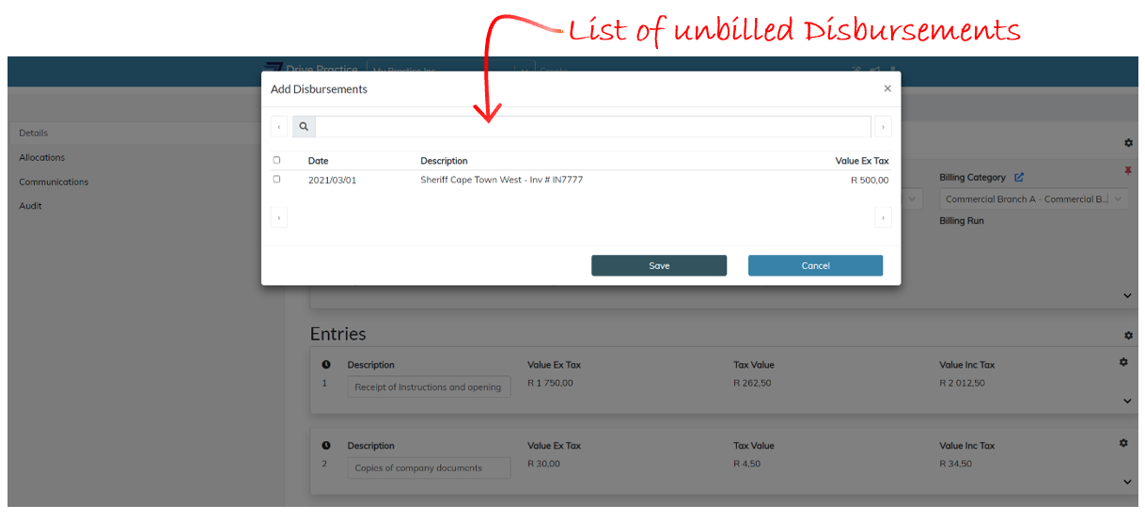The height and width of the screenshot is (521, 1145).
Task: Click the search magnifier icon in dialog
Action: tap(304, 126)
